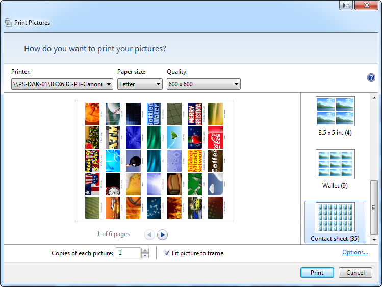This screenshot has height=287, width=382.
Task: Open the Options link
Action: [x=355, y=252]
